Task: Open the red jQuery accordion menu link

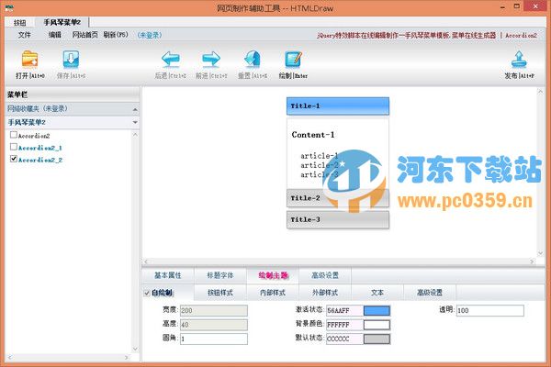Action: coord(406,36)
